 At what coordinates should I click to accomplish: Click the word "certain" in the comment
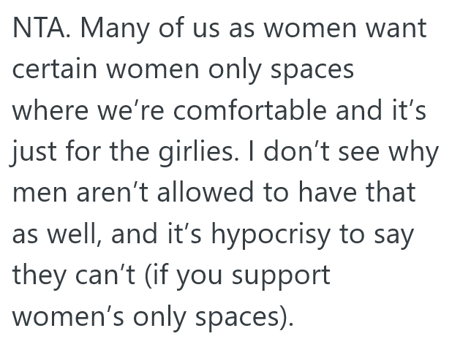pos(56,69)
